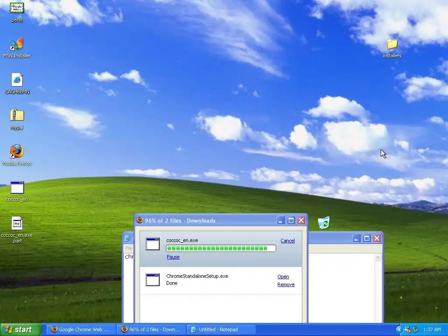Show hidden tray icons with arrow
This screenshot has width=448, height=336.
[x=399, y=329]
